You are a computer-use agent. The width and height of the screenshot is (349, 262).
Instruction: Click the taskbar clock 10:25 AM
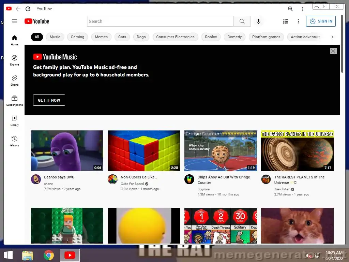tap(334, 253)
